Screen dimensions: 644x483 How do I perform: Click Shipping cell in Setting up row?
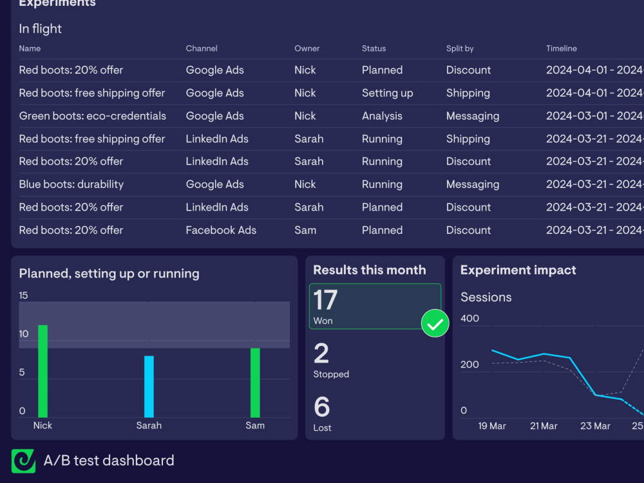coord(468,93)
